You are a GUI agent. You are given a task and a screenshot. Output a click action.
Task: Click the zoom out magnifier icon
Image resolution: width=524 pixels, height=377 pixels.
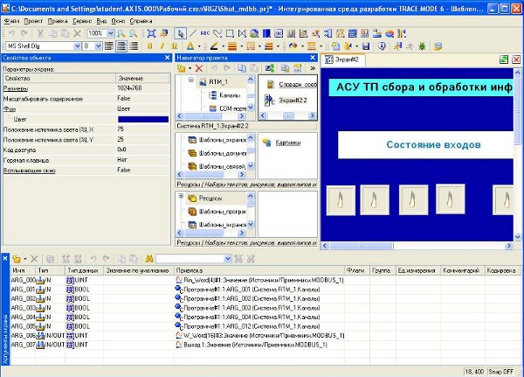133,33
